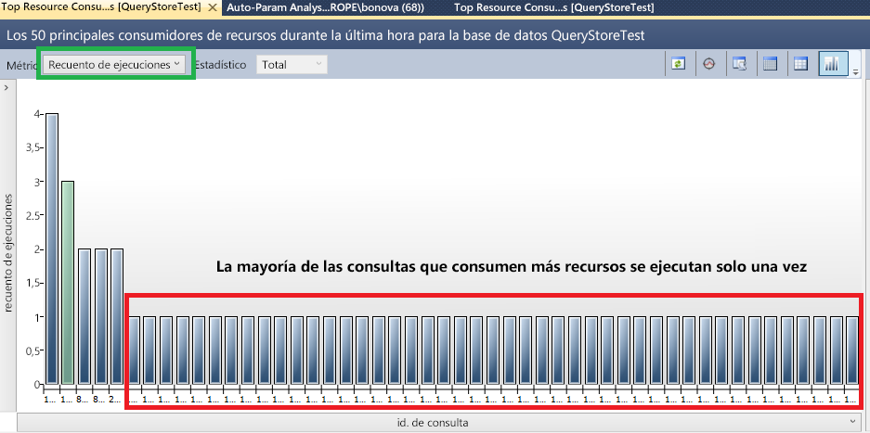
Task: Select the tallest bar with 4 executions
Action: (x=52, y=248)
